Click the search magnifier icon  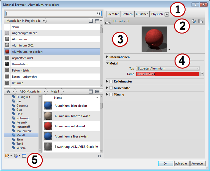99,13
